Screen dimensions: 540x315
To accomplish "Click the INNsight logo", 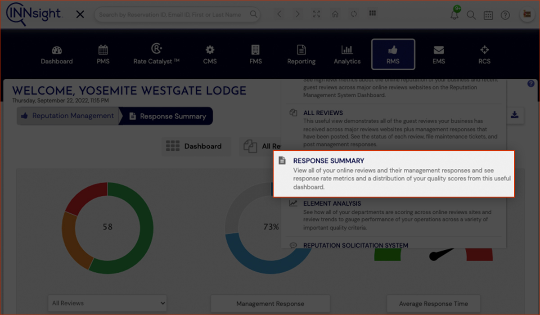I will (35, 14).
